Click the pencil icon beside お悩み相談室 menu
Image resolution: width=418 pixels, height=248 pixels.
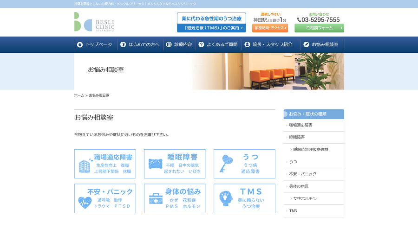click(x=307, y=45)
